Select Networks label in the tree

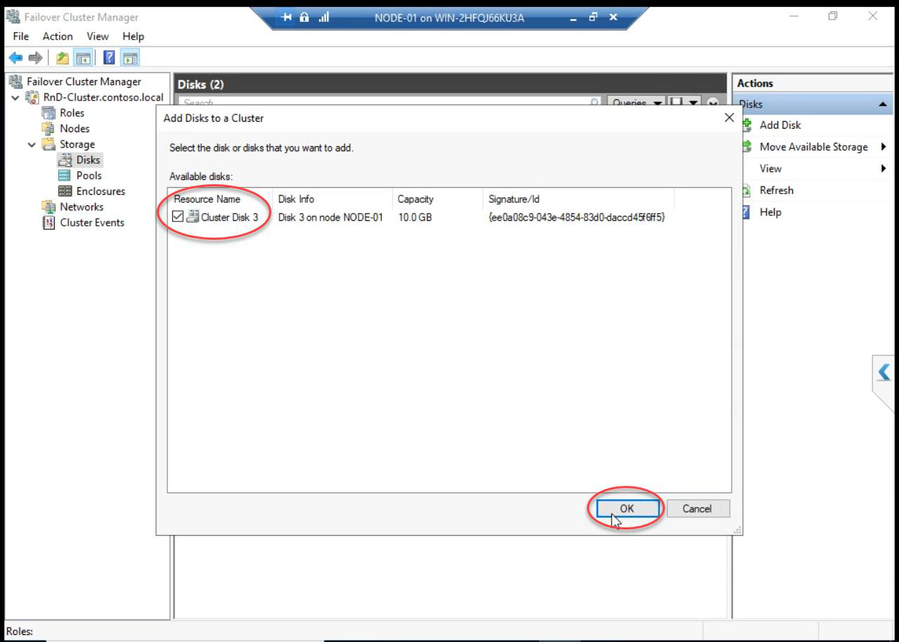[82, 207]
